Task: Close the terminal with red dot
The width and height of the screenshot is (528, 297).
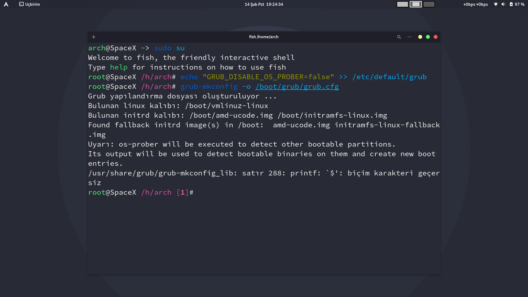Action: pyautogui.click(x=436, y=37)
